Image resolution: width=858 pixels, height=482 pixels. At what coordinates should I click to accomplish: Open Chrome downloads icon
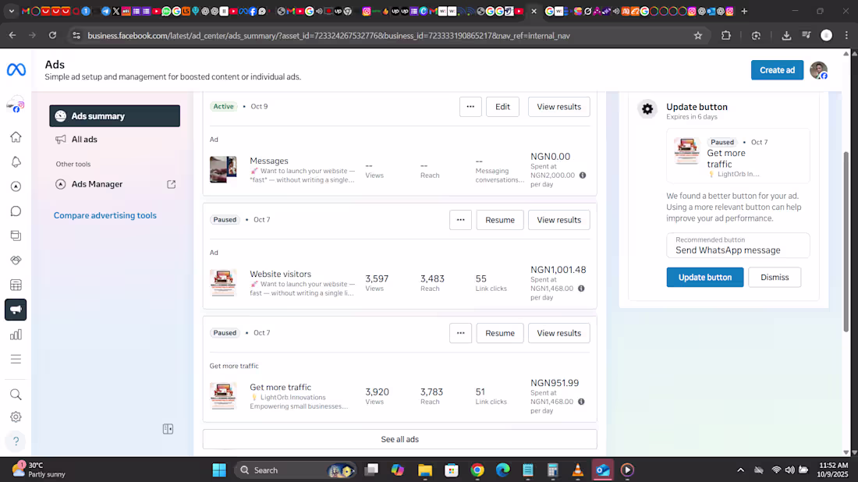pos(786,36)
